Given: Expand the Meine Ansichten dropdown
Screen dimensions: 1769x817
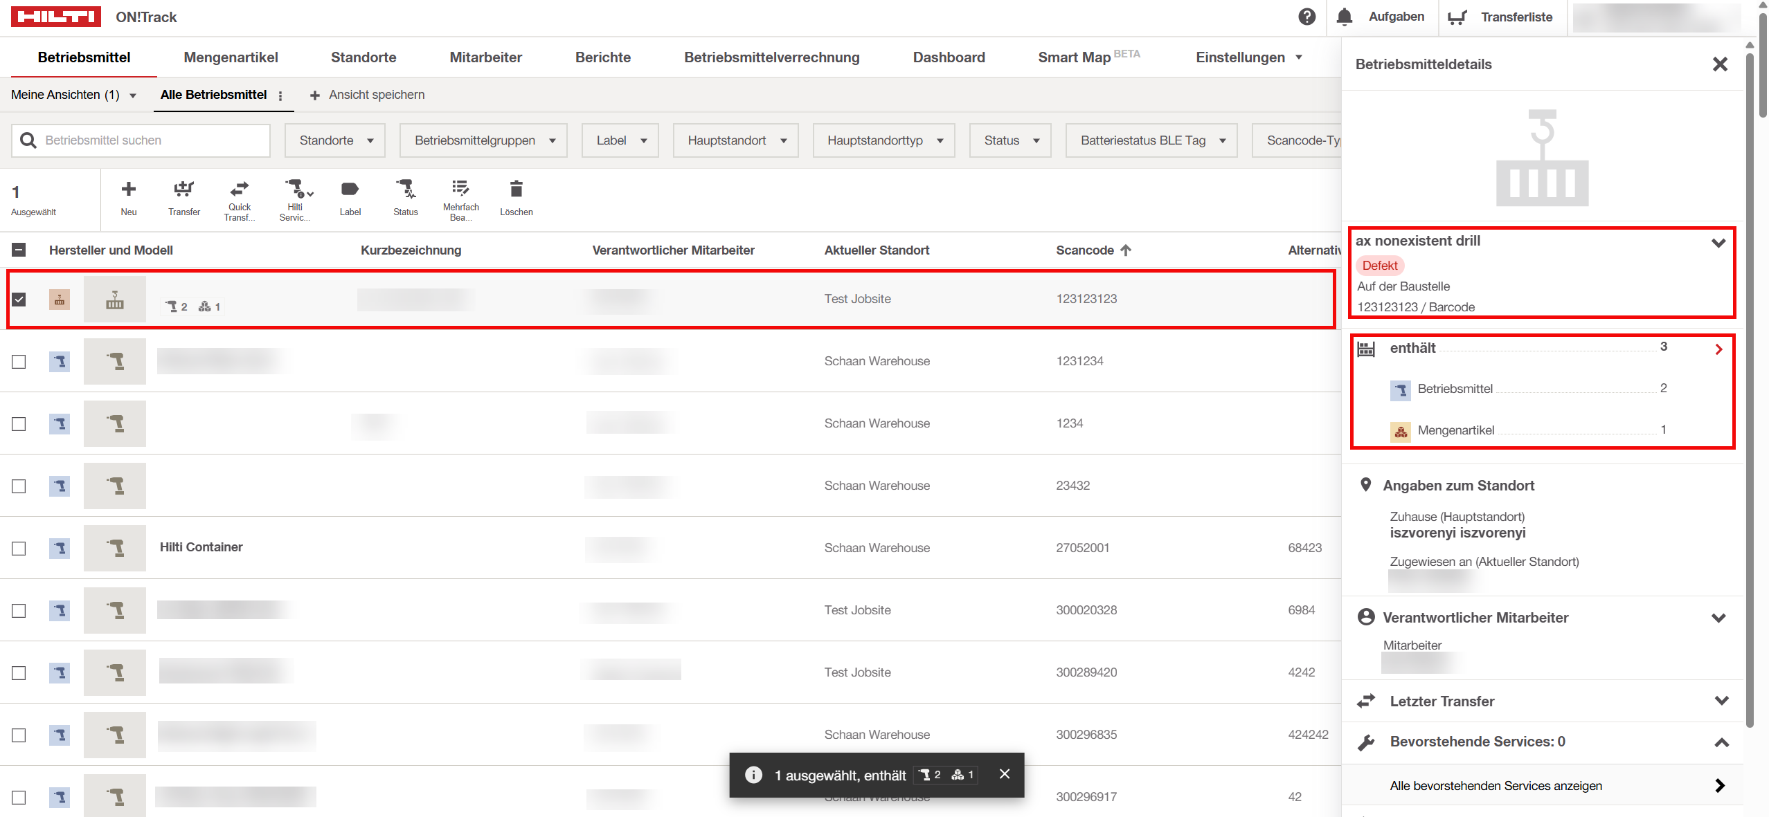Looking at the screenshot, I should pyautogui.click(x=74, y=95).
